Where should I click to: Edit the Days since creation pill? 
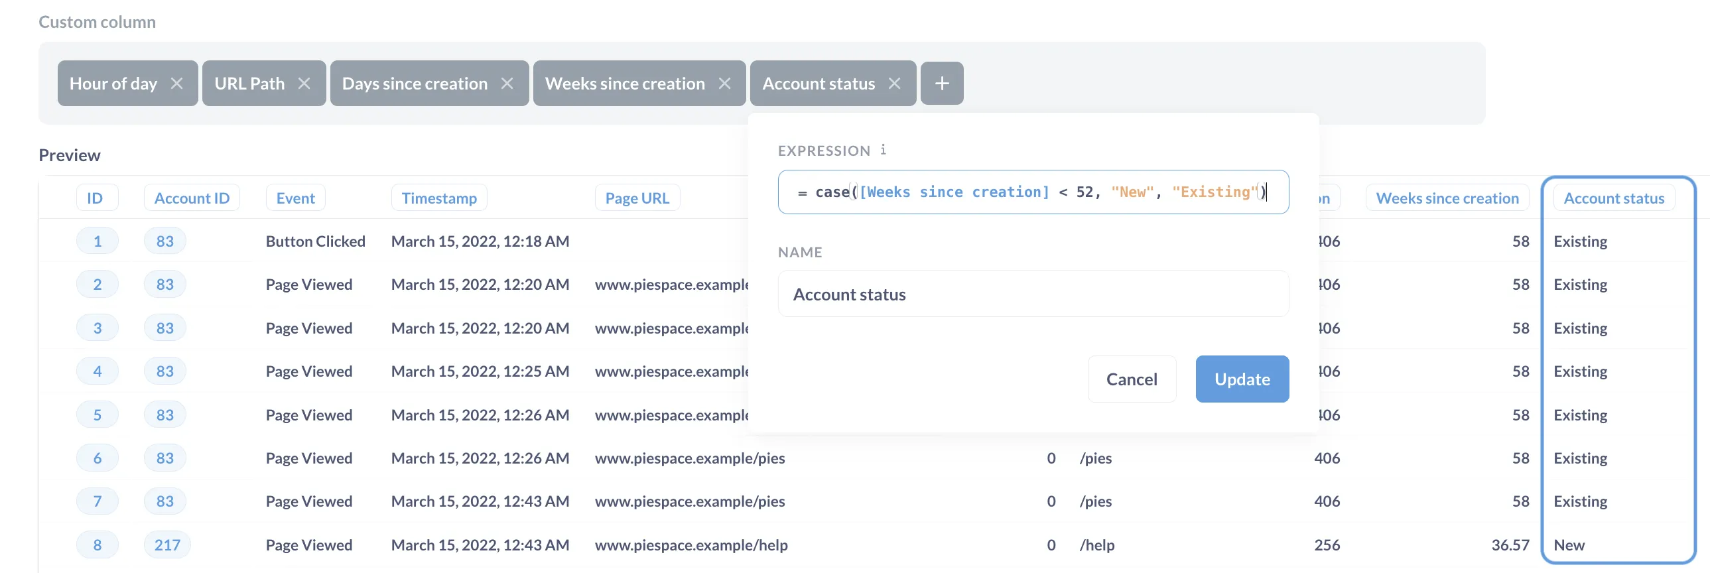point(414,84)
